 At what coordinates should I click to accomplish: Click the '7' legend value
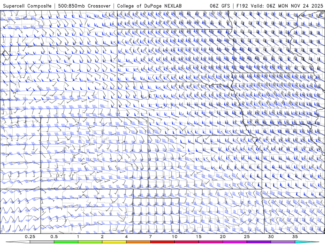click(150, 237)
